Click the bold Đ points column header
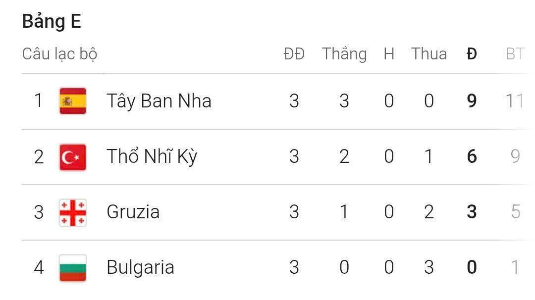Screen dimensions: 535x300 click(472, 54)
